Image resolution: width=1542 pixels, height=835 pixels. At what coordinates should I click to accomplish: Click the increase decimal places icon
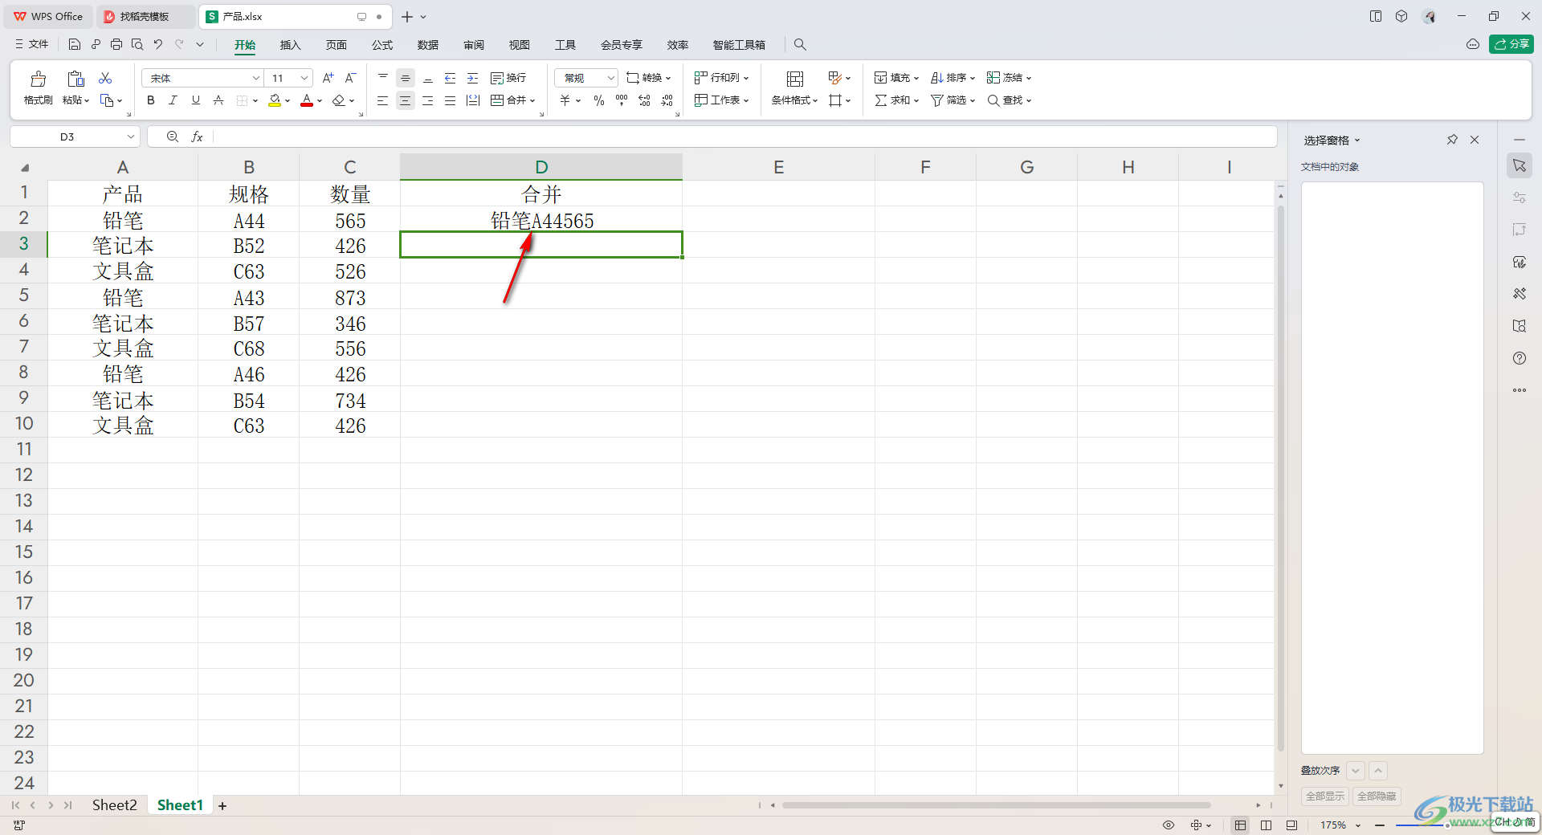[x=644, y=100]
